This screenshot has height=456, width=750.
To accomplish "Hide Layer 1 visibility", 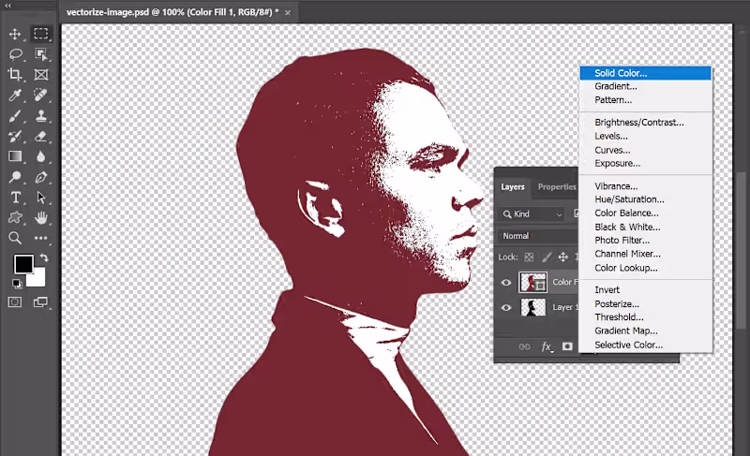I will coord(506,307).
